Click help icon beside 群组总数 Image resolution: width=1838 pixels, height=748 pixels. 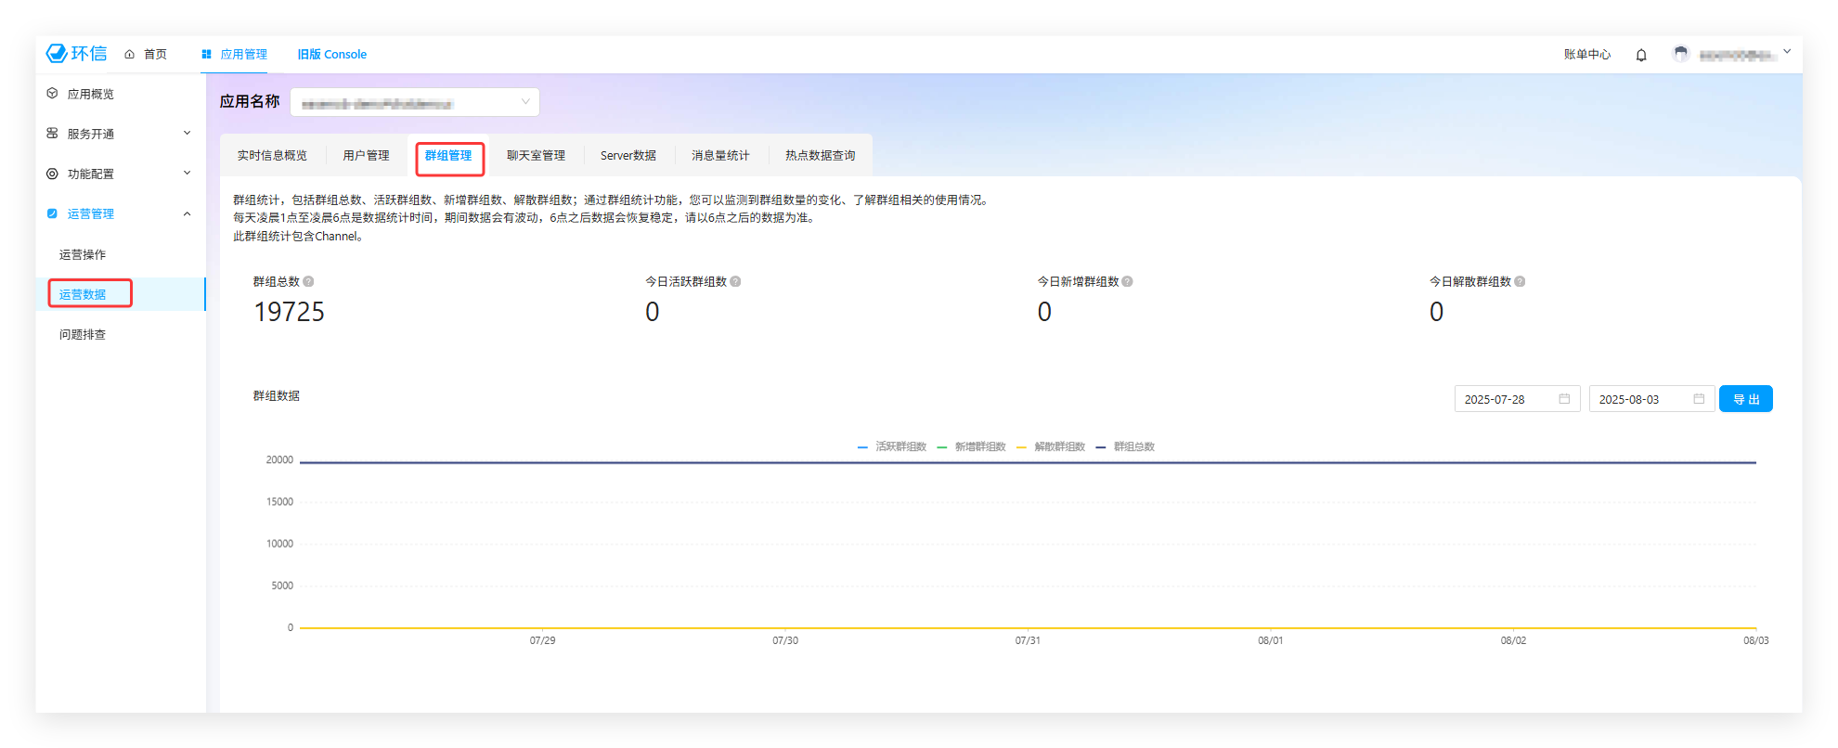[x=308, y=282]
